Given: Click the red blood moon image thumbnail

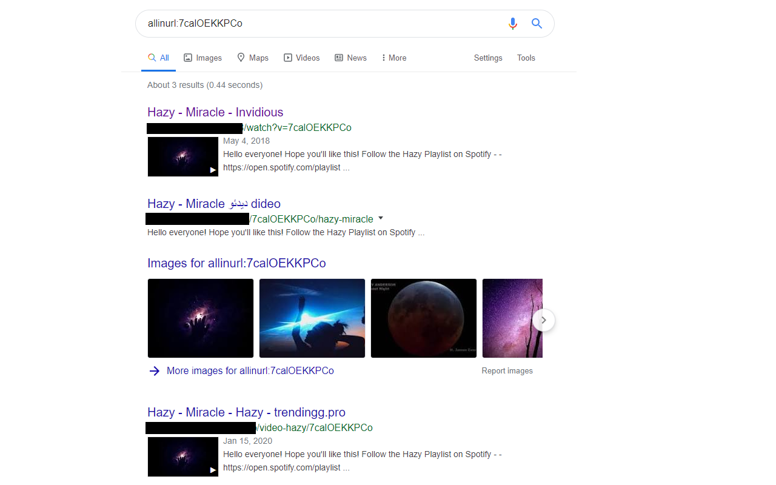Looking at the screenshot, I should (424, 318).
